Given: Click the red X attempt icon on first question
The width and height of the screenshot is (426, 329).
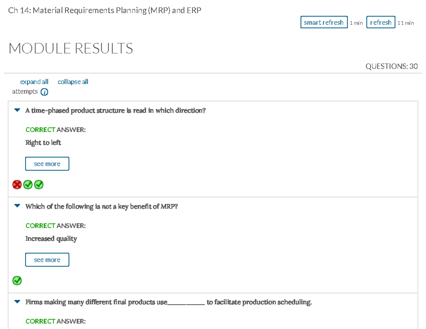Looking at the screenshot, I should [17, 185].
